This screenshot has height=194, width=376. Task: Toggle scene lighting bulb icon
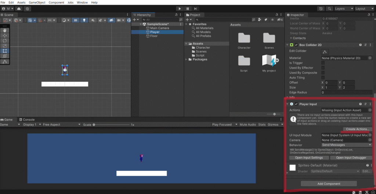tap(84, 20)
